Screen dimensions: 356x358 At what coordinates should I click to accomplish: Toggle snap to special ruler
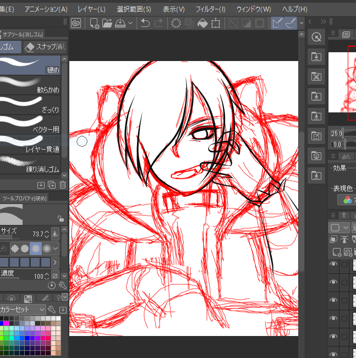pyautogui.click(x=291, y=23)
